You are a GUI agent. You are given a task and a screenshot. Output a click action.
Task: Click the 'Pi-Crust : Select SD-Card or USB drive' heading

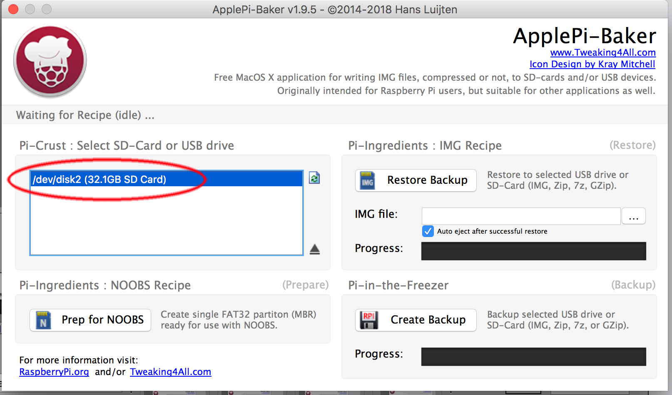click(x=127, y=146)
